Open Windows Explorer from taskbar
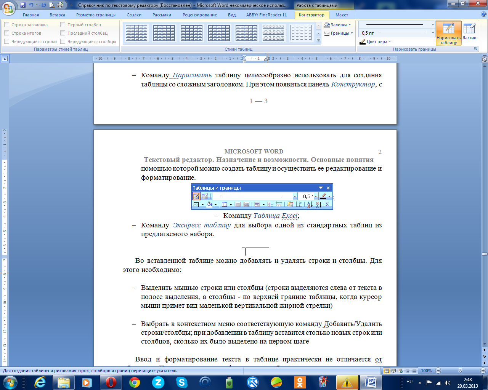The height and width of the screenshot is (390, 488). click(x=64, y=382)
